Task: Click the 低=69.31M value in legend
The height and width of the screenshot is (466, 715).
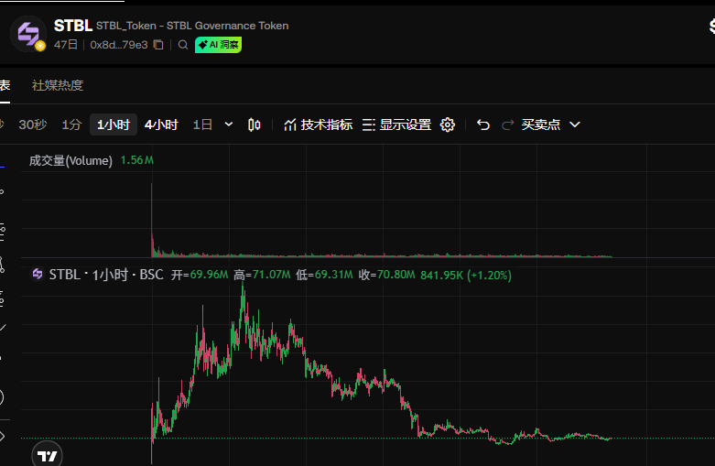Action: [x=324, y=275]
